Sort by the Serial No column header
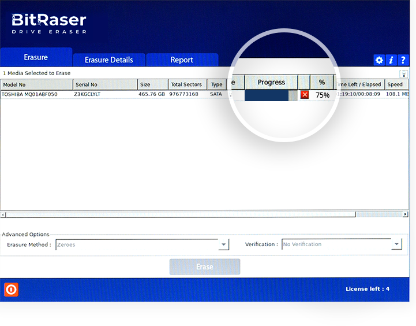 (x=105, y=84)
